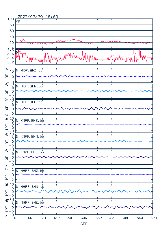
Task: Click the 3.8 value on Mw axis
Action: coord(11,50)
